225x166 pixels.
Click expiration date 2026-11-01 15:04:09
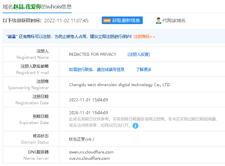click(88, 113)
